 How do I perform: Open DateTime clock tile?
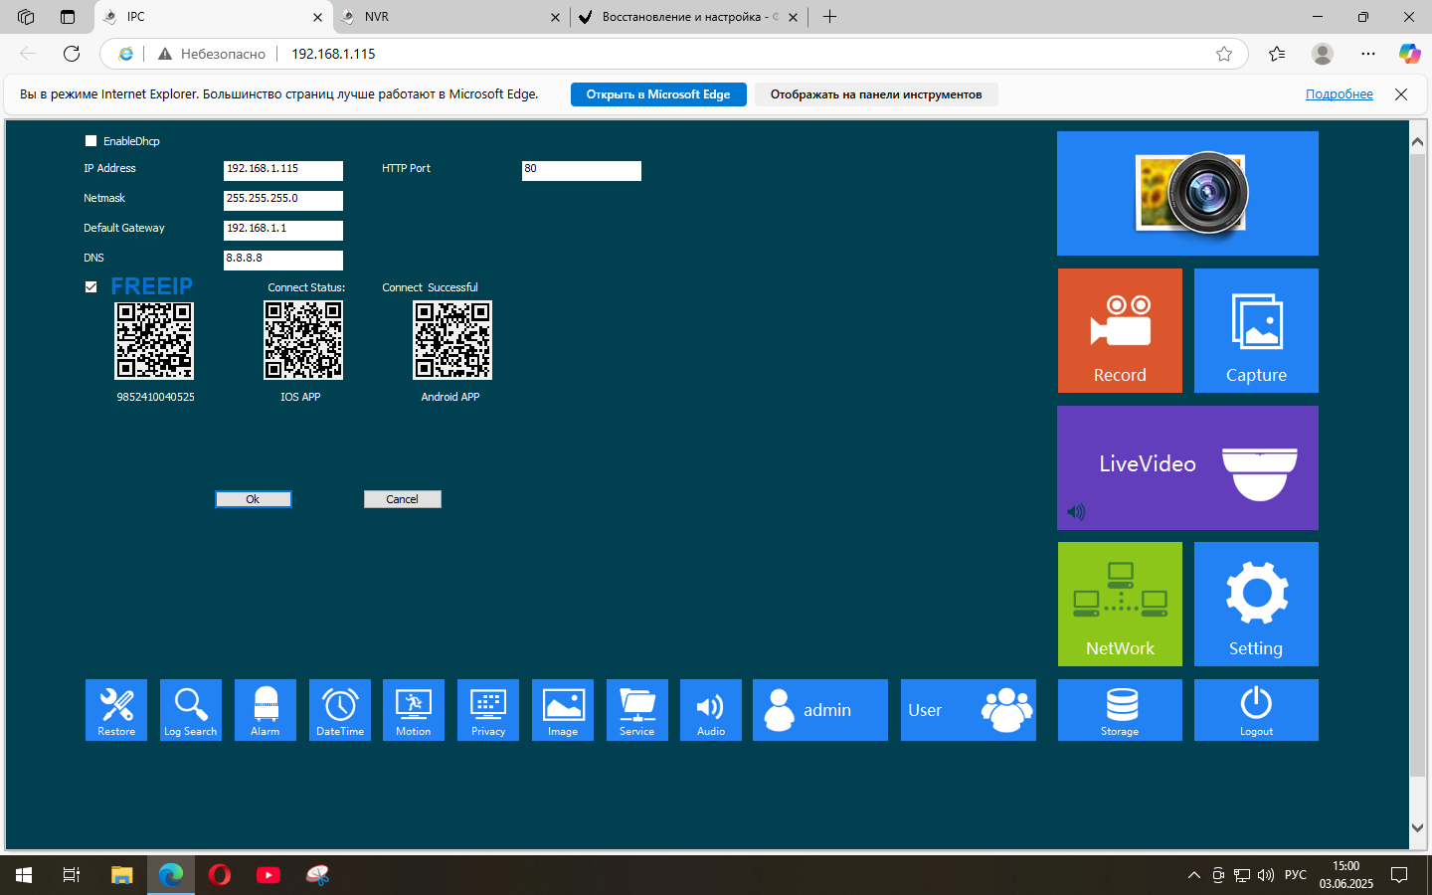(x=339, y=709)
